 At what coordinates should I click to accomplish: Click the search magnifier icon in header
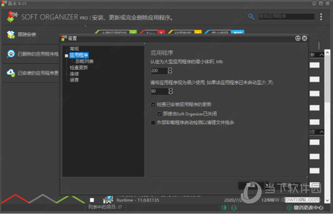(x=251, y=17)
